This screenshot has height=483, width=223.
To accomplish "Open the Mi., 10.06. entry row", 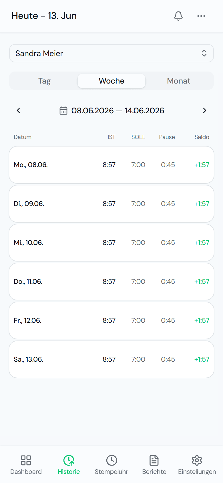I will pos(111,243).
